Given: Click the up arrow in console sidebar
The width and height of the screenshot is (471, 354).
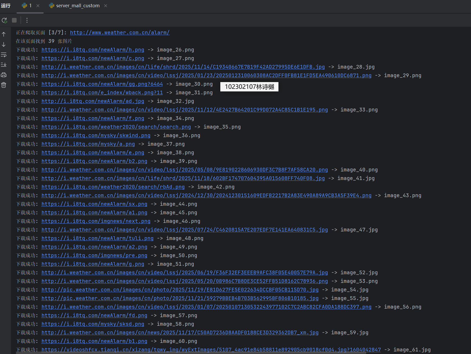Looking at the screenshot, I should [4, 34].
